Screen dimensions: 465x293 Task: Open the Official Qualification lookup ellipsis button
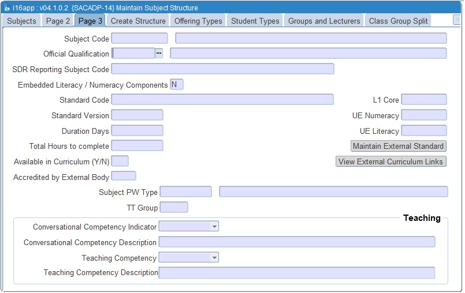159,54
